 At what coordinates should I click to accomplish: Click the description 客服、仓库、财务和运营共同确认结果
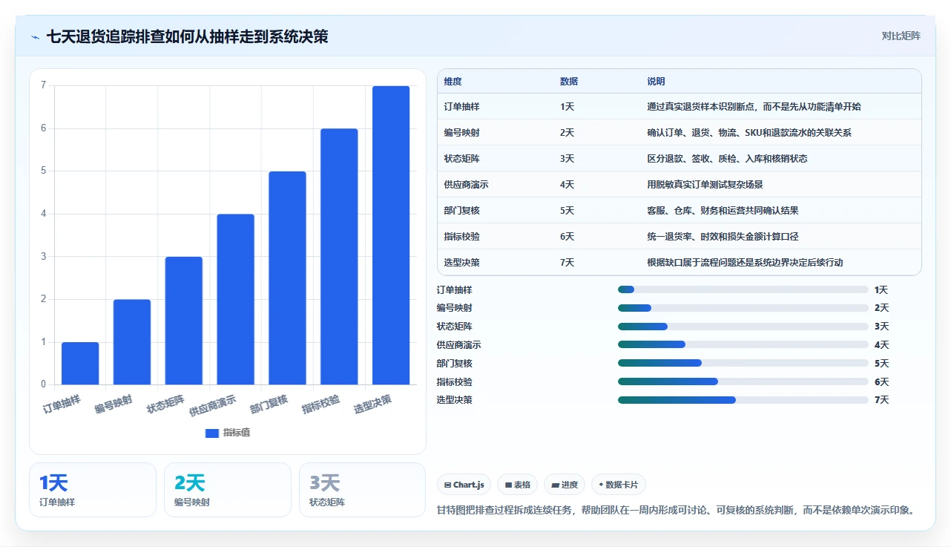(x=723, y=211)
